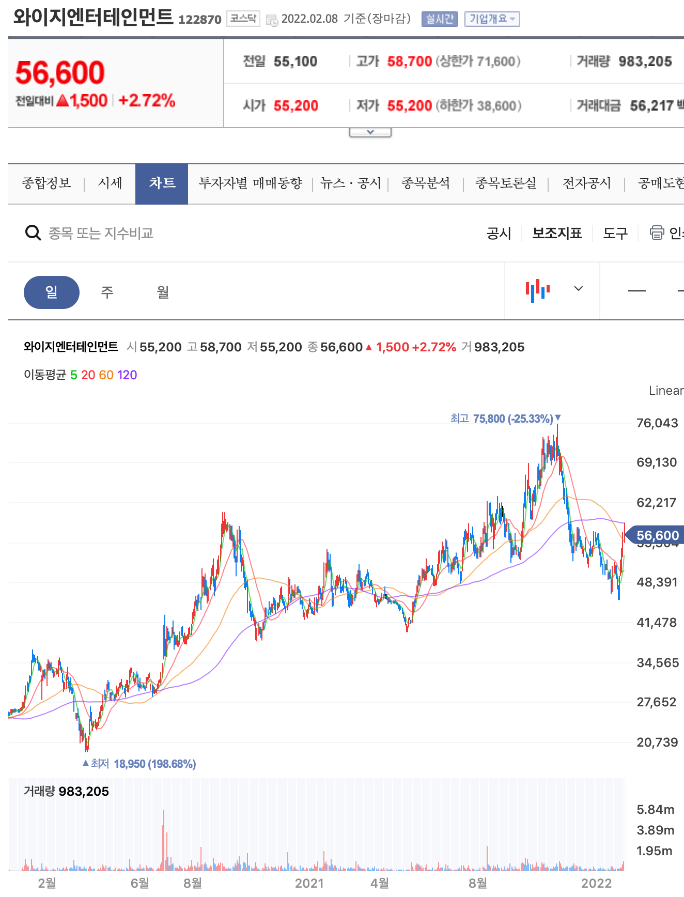Click the 공시 chart option

[499, 234]
